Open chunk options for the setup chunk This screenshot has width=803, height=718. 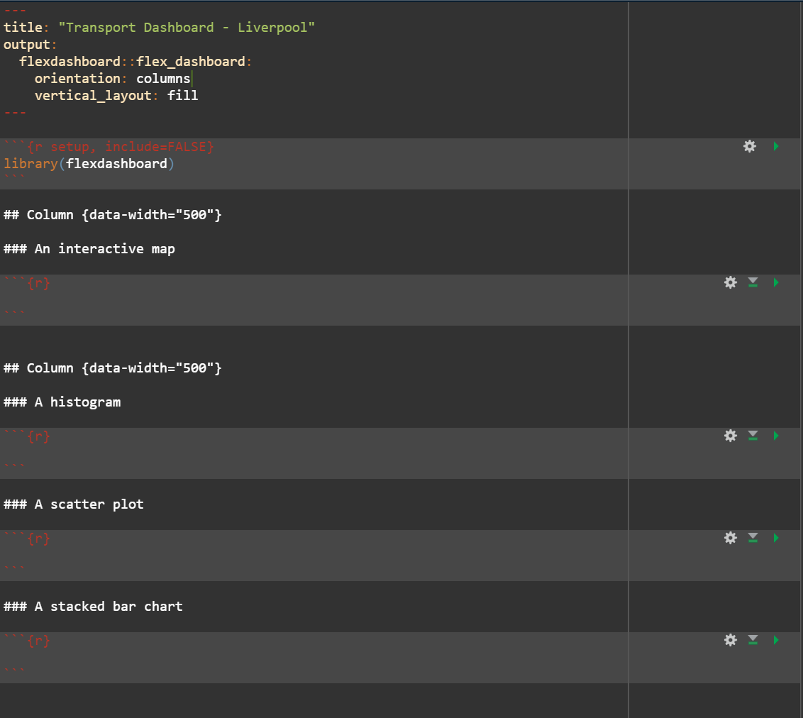click(x=749, y=146)
